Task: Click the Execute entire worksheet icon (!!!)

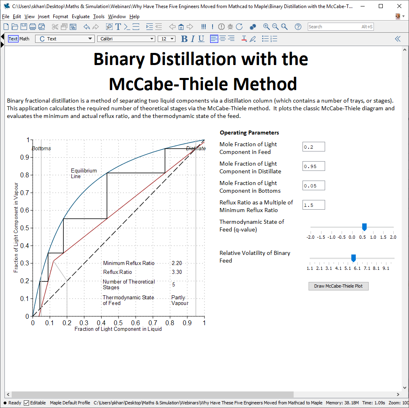Action: (203, 27)
